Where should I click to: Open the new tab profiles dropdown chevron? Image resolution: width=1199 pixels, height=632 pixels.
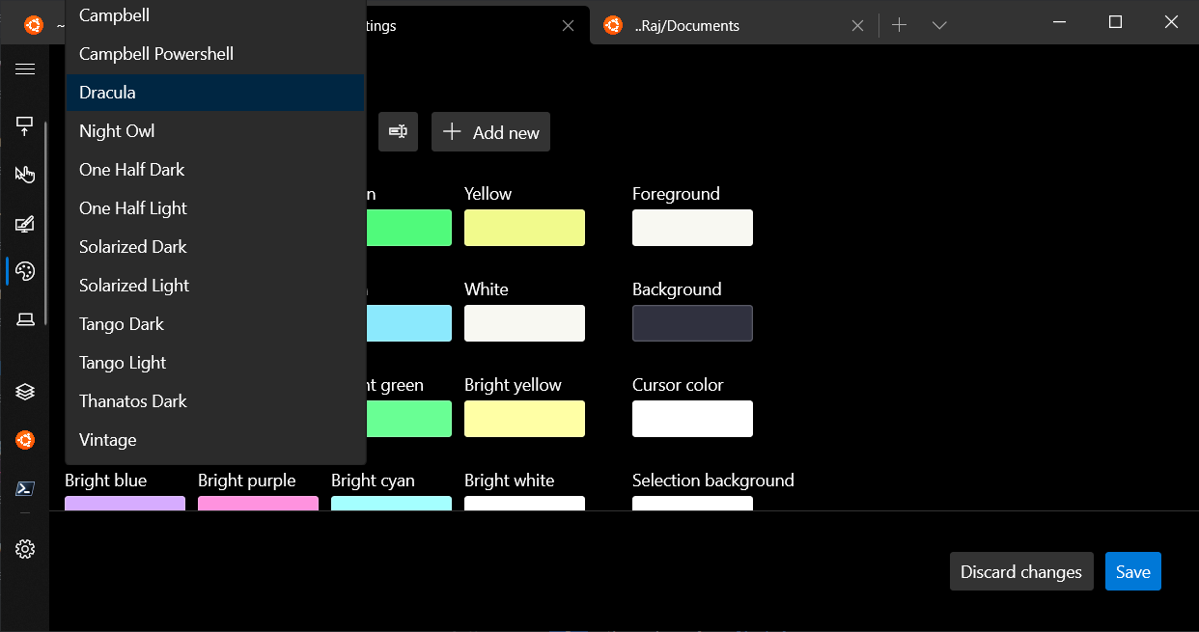(x=939, y=25)
